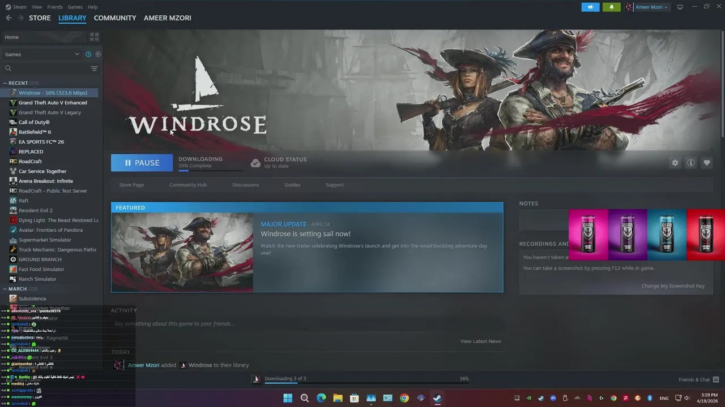
Task: Click the Resident Evil 2 icon
Action: 13,210
